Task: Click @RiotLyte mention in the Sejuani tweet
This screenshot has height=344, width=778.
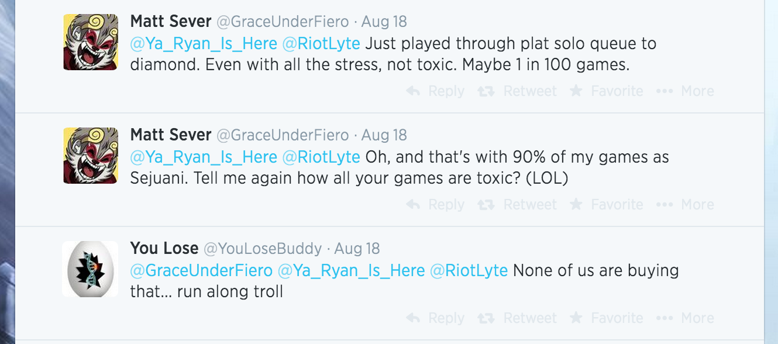Action: 321,157
